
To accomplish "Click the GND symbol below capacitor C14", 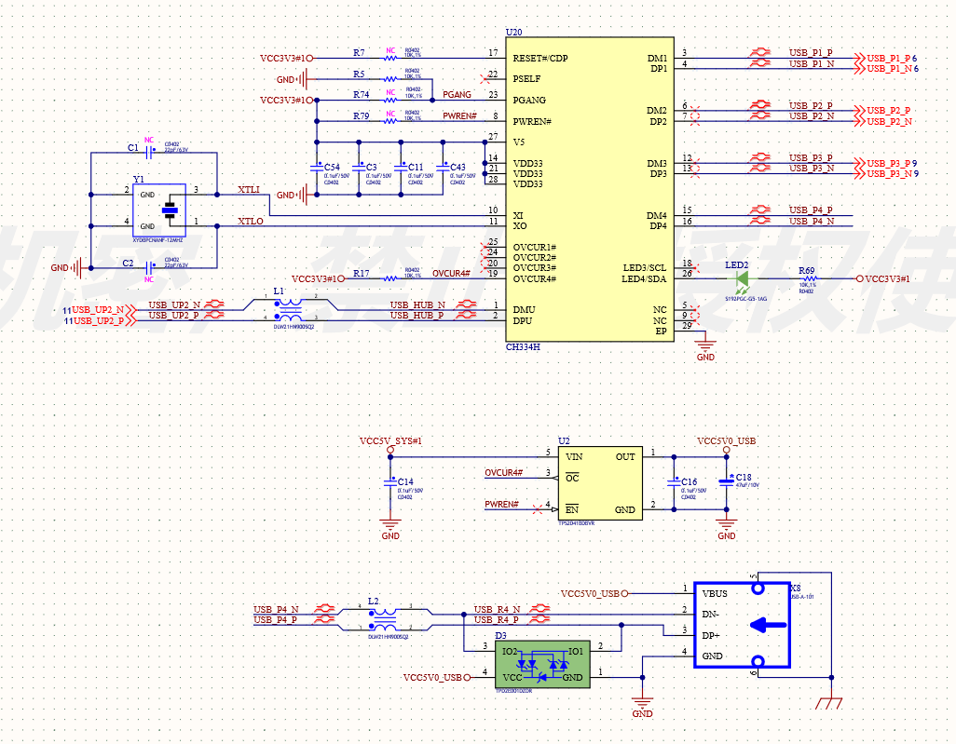I will click(390, 525).
